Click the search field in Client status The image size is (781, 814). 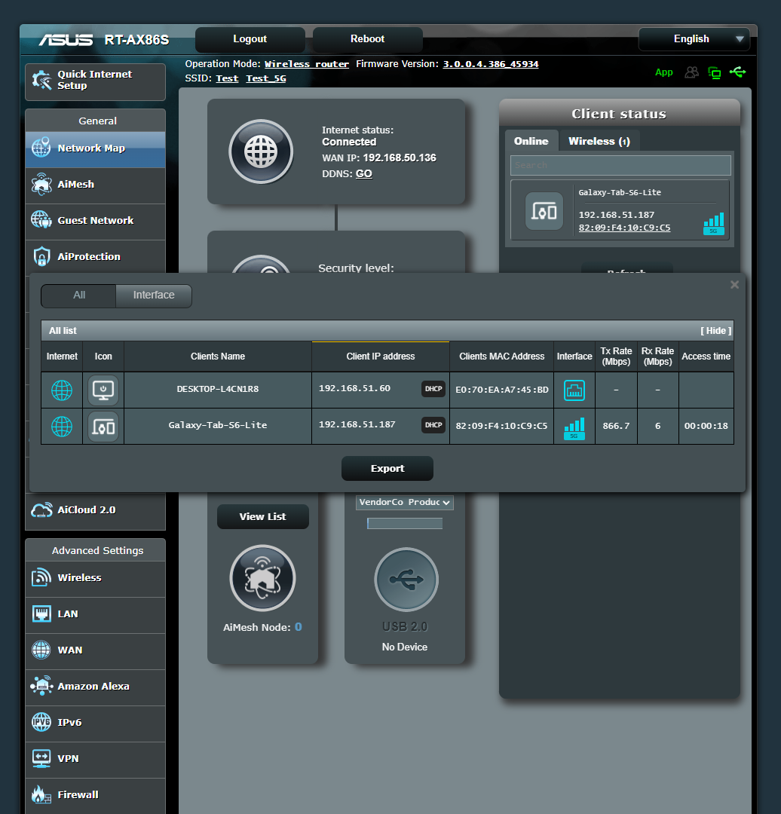pos(620,164)
